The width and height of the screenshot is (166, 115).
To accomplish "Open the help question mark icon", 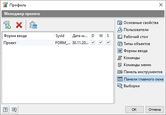I will [x=5, y=110].
